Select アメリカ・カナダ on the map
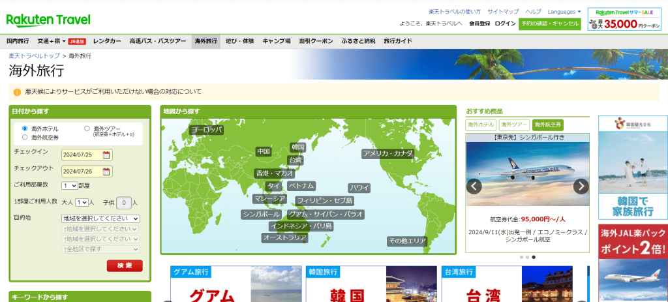The height and width of the screenshot is (302, 668). pos(387,153)
